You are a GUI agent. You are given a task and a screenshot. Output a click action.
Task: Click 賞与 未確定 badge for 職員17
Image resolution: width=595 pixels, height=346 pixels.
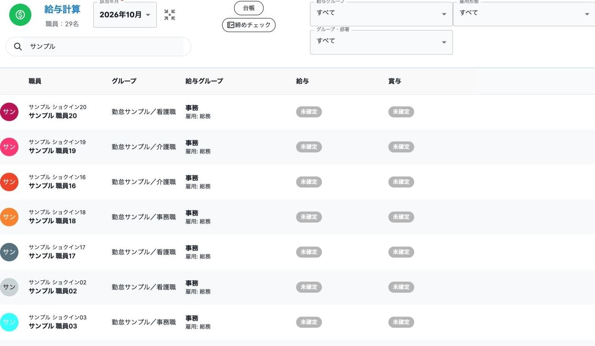(x=401, y=252)
